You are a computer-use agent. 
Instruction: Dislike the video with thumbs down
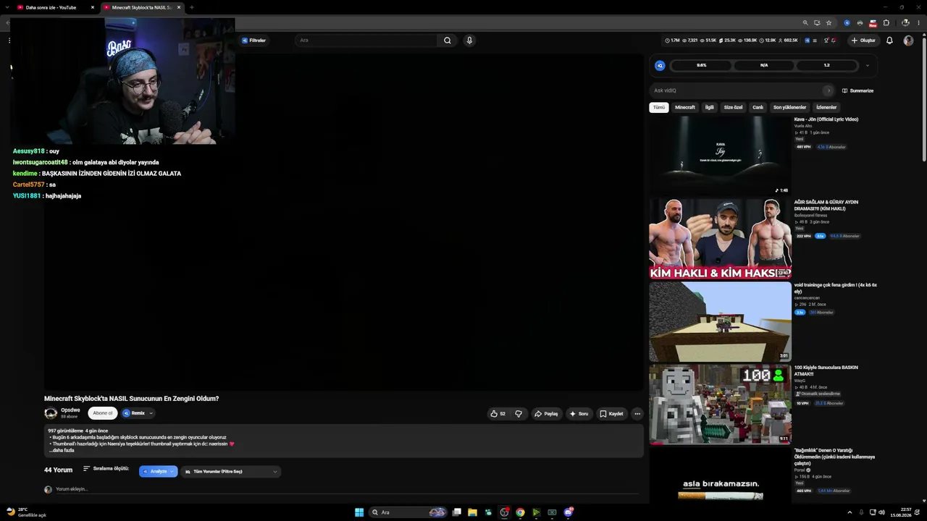[519, 414]
